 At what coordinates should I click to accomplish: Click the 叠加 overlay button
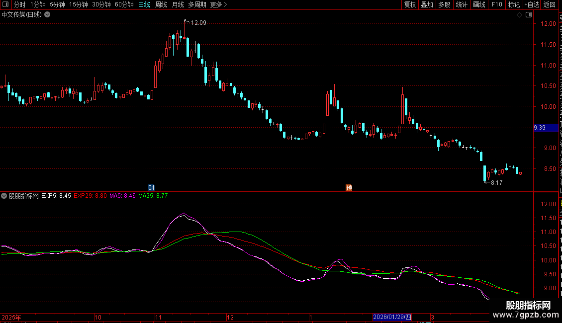coord(427,4)
